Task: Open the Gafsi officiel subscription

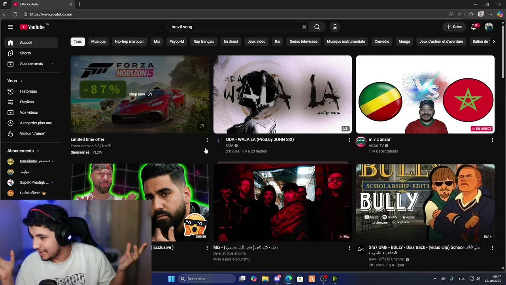Action: [x=31, y=193]
